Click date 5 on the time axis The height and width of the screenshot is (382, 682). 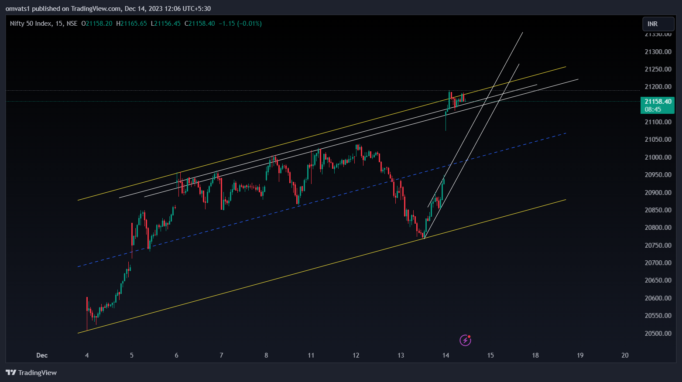[132, 355]
